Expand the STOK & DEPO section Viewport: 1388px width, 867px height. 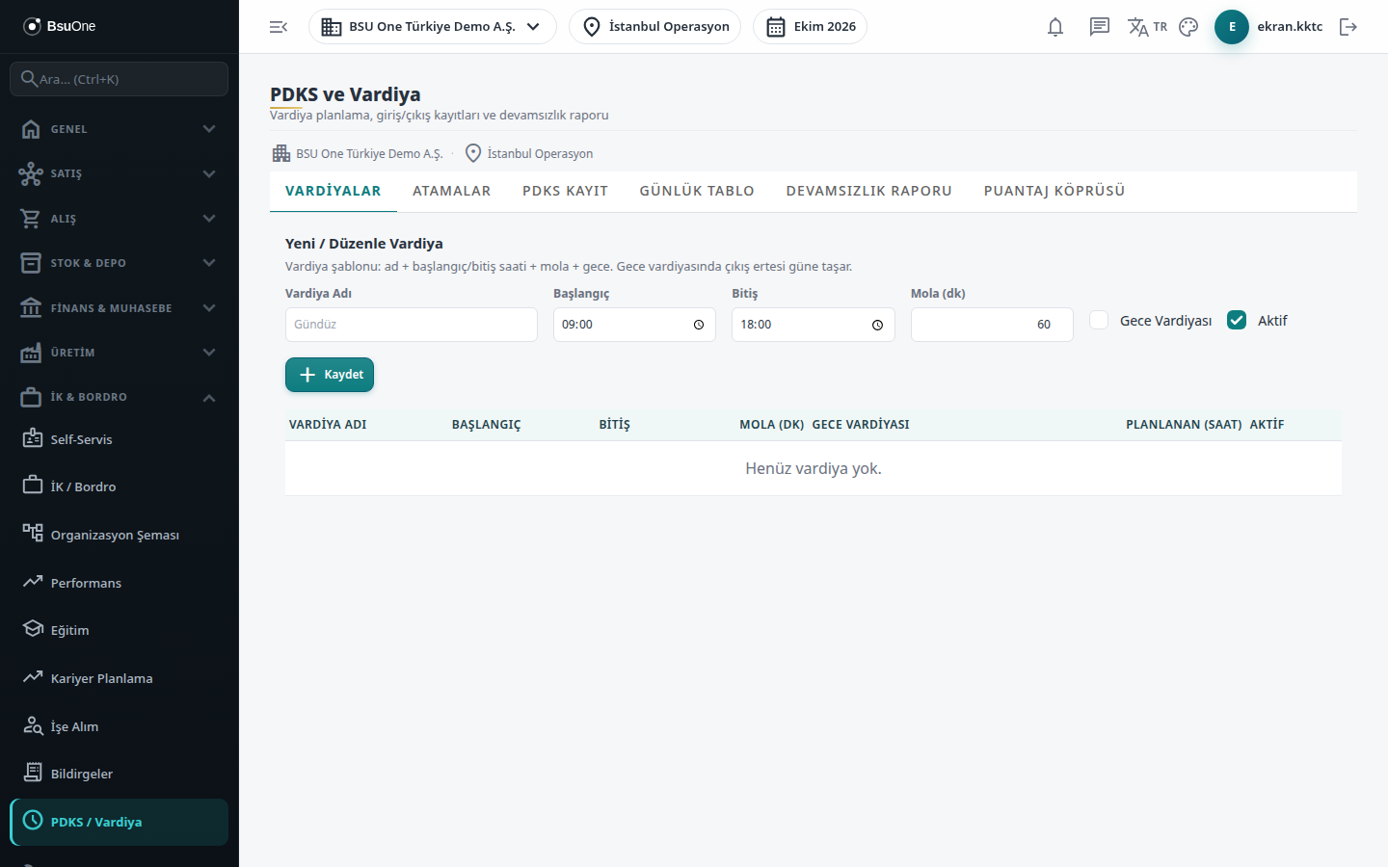(x=119, y=263)
